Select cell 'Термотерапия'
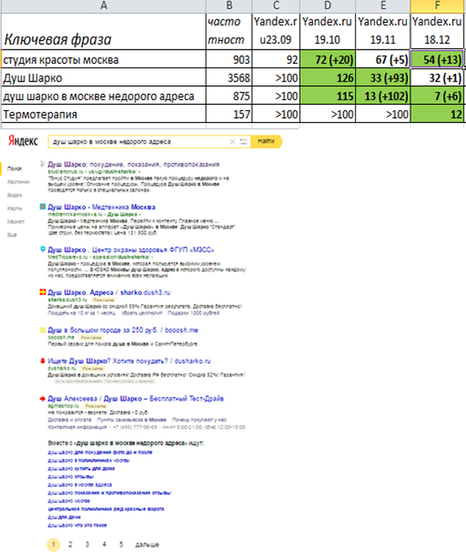466x560 pixels. coord(103,114)
